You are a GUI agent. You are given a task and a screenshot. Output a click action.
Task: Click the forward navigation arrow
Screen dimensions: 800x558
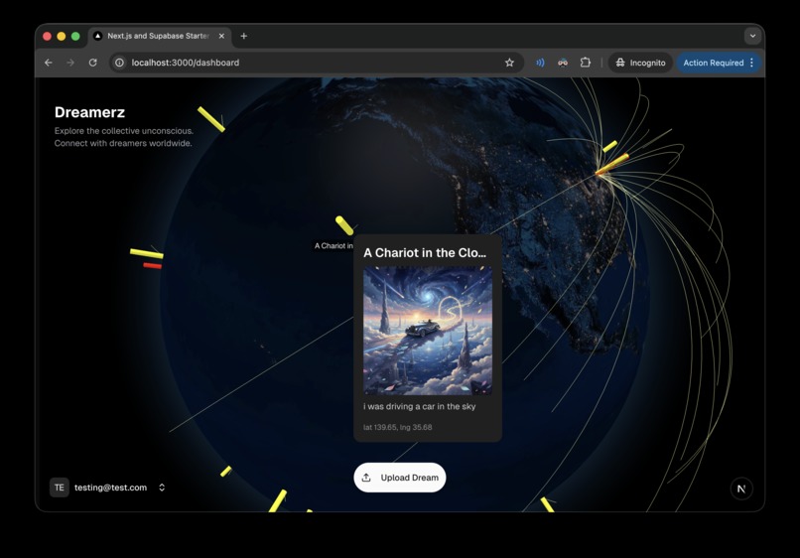[x=70, y=63]
